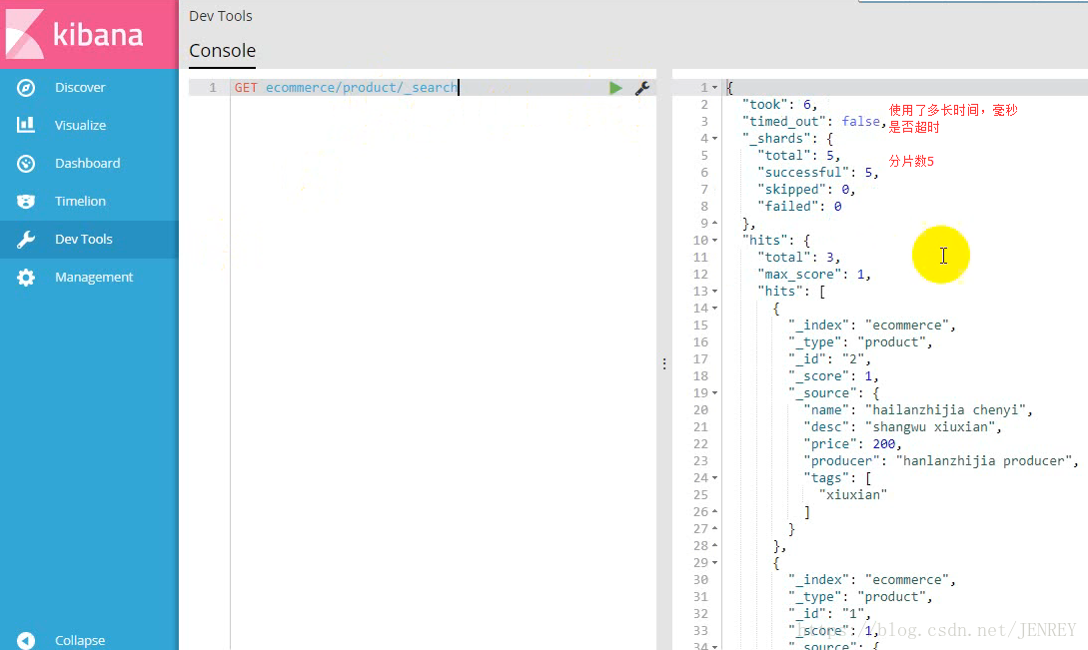Collapse first hit object line 14

tap(714, 308)
